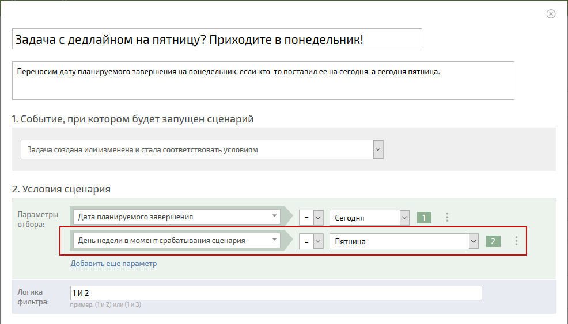Click the green number 1 condition badge
The height and width of the screenshot is (324, 568).
click(x=424, y=218)
